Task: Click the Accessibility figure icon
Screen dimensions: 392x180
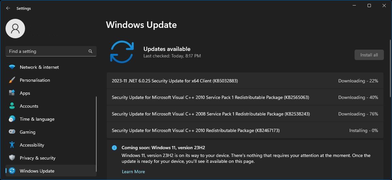Action: click(x=12, y=145)
